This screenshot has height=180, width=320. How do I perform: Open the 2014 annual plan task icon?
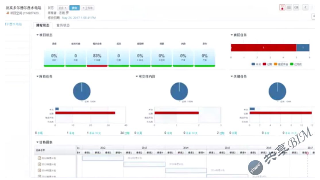[x=39, y=170]
